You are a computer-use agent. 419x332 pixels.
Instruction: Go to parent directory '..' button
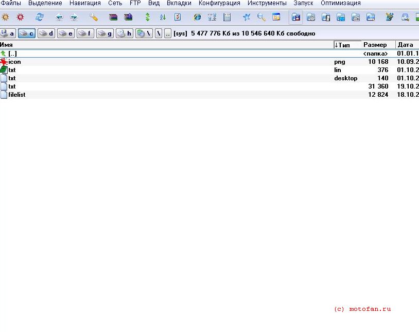click(x=167, y=33)
